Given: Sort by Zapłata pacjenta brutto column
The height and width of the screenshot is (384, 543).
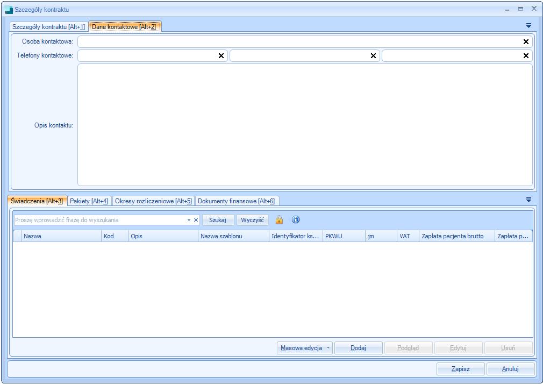Looking at the screenshot, I should pos(457,236).
